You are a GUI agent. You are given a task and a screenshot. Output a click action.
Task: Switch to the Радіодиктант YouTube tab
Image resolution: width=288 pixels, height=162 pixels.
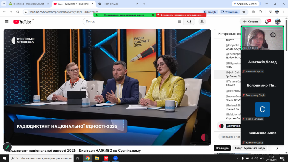(x=74, y=4)
